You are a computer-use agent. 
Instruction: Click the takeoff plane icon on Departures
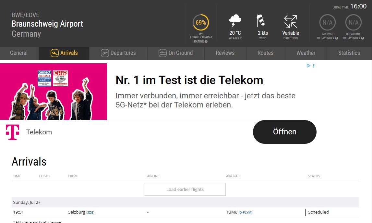pos(105,53)
